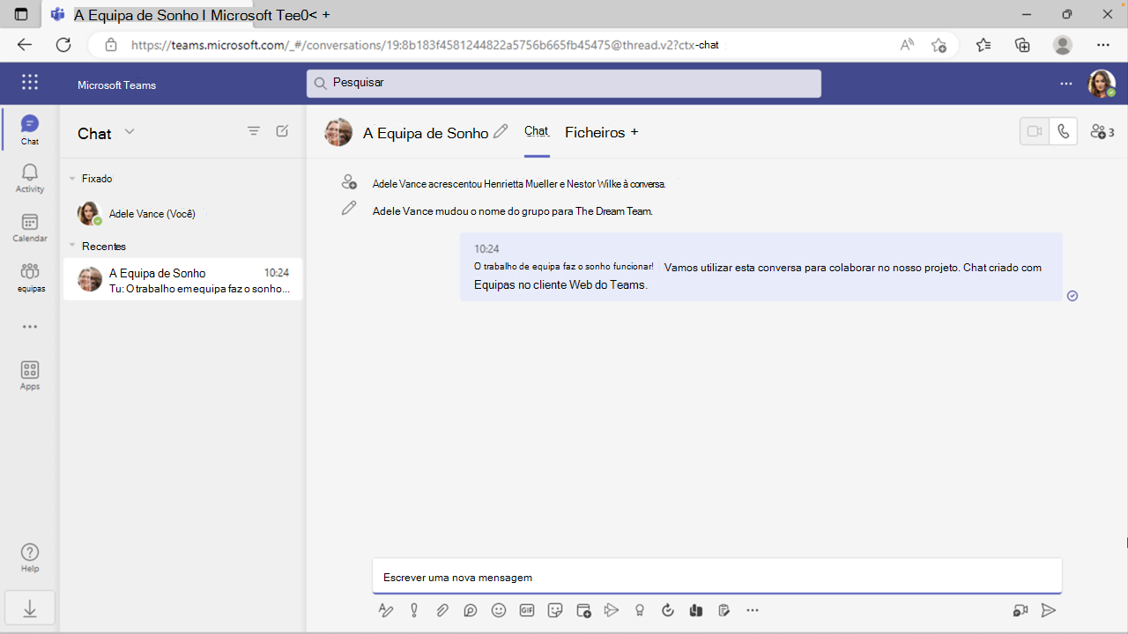Switch to the Chat tab
This screenshot has height=634, width=1128.
coord(537,131)
